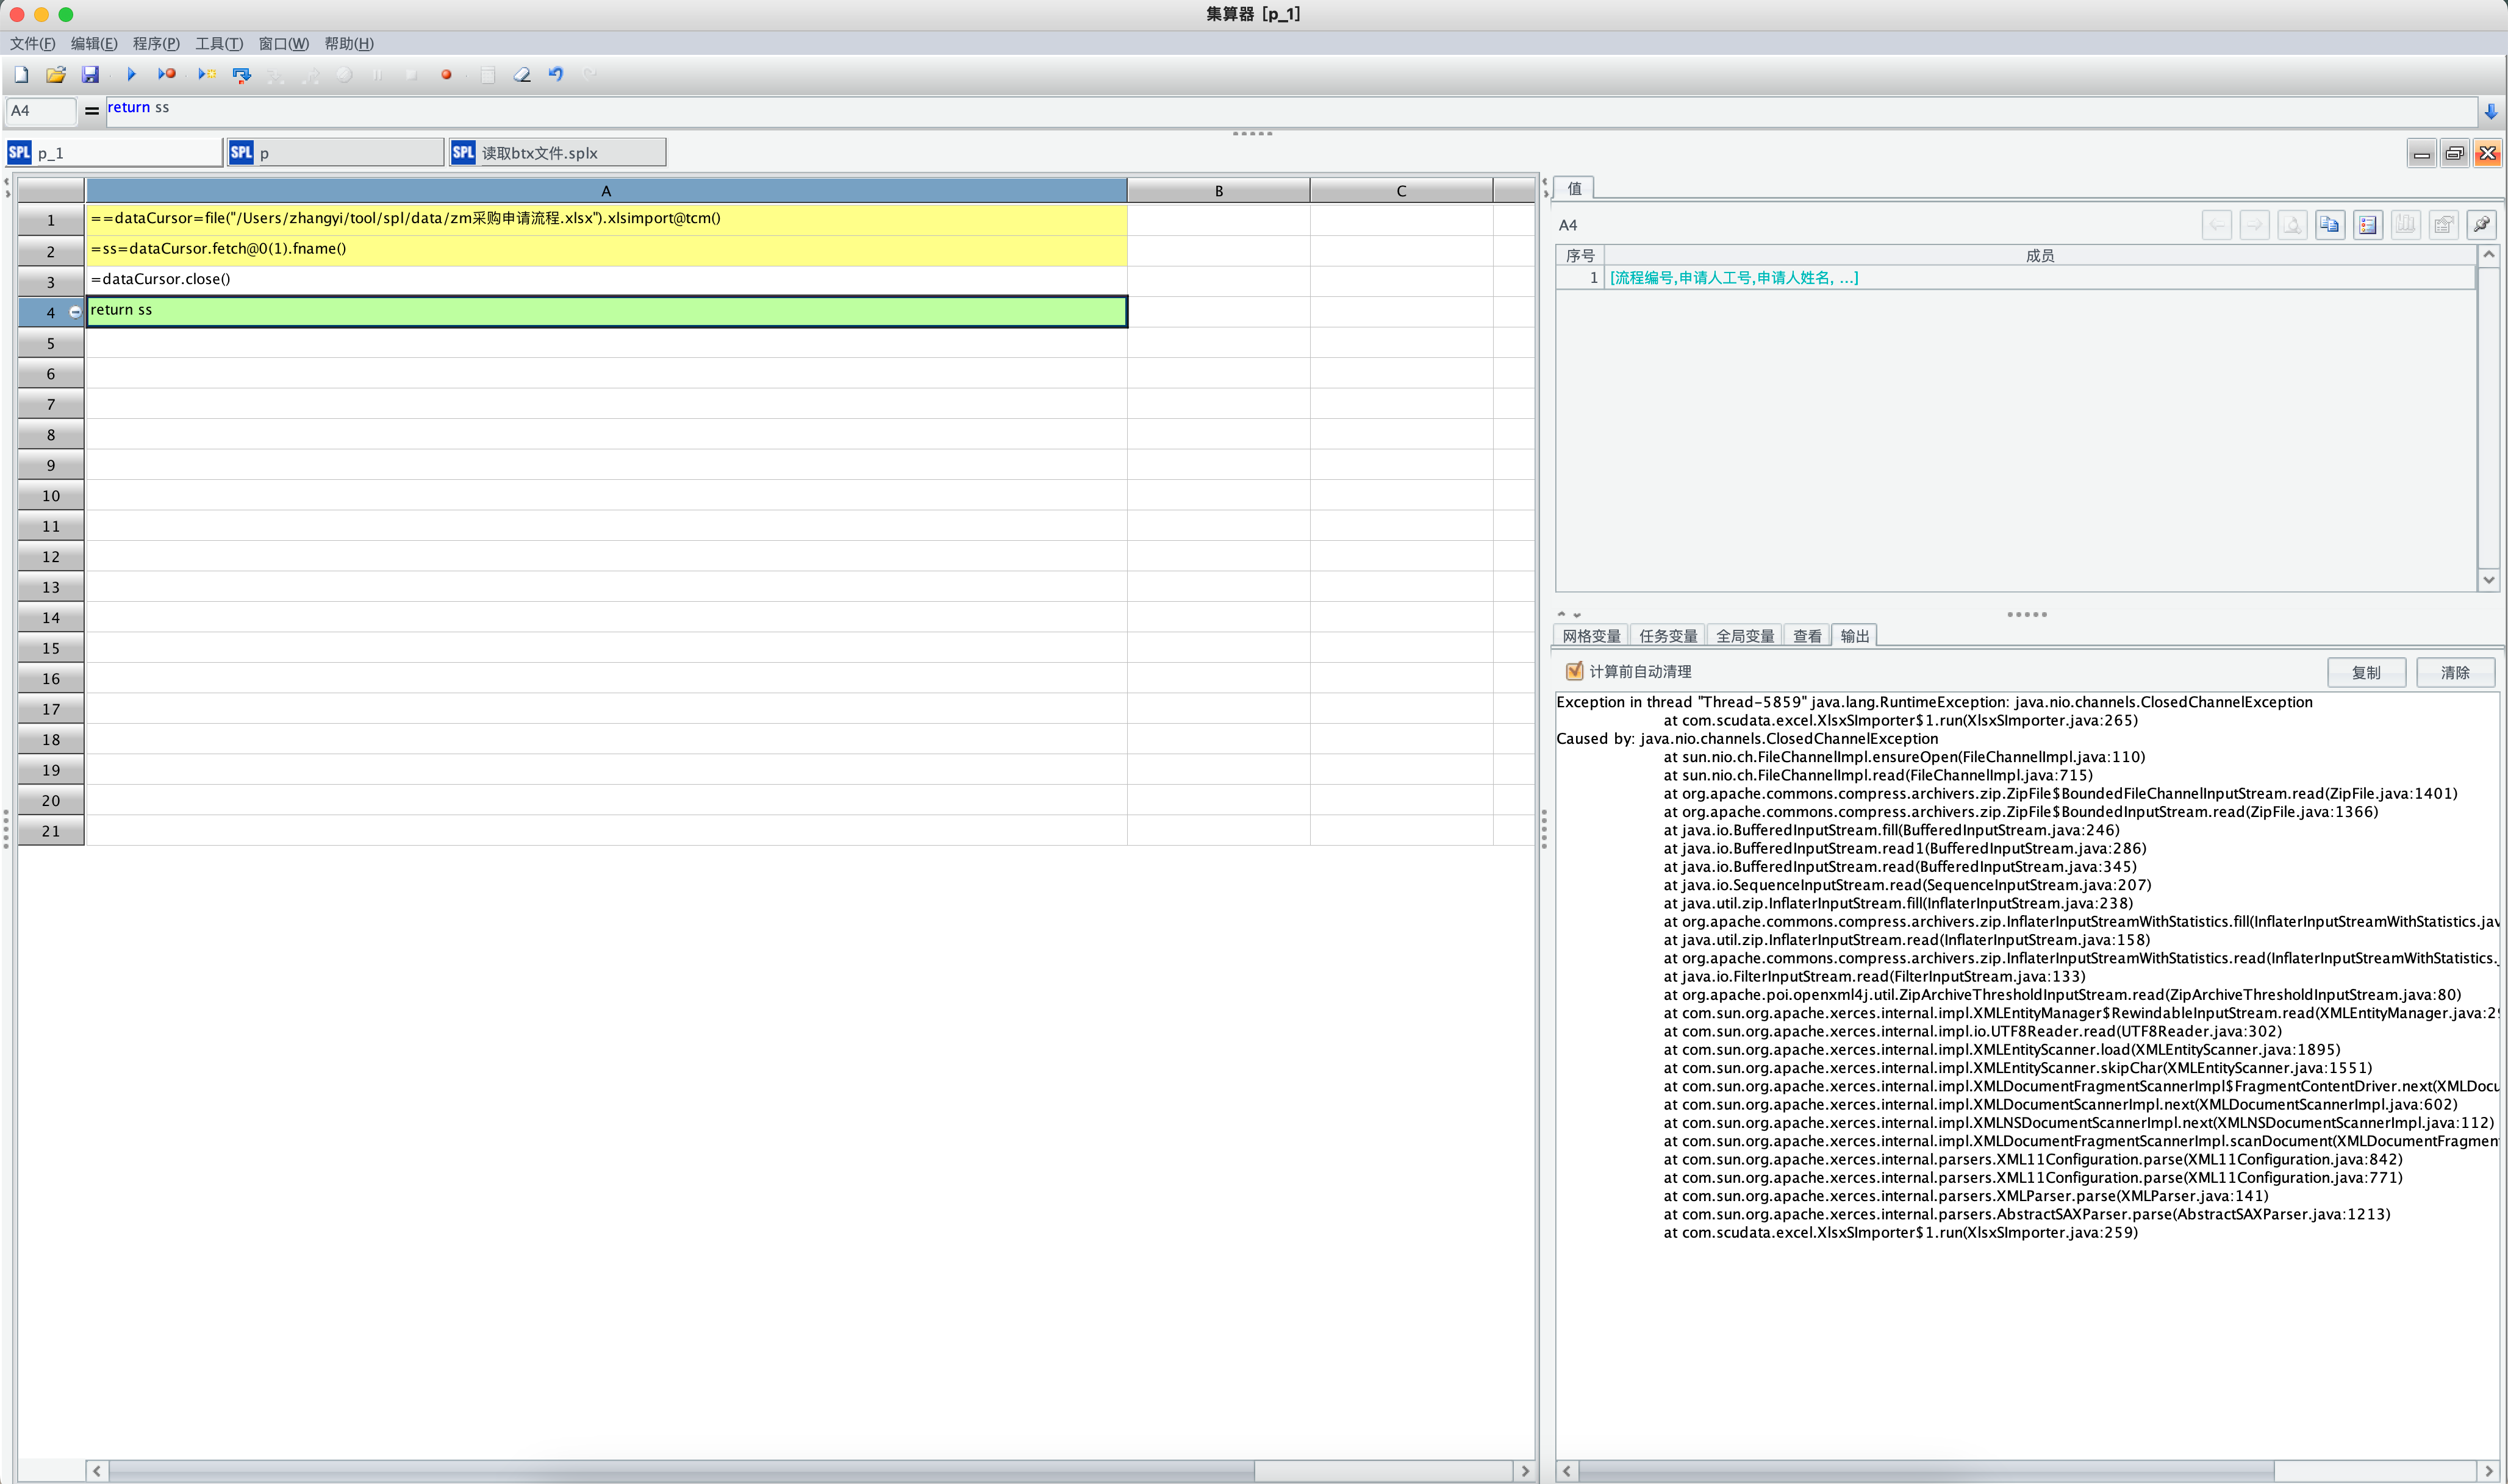
Task: Open the list view icon in the value panel
Action: click(x=2367, y=224)
